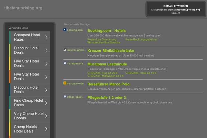Click the CHECK24: Hotel ab 19 € sublink
Image resolution: width=207 pixels, height=138 pixels.
coord(141,73)
